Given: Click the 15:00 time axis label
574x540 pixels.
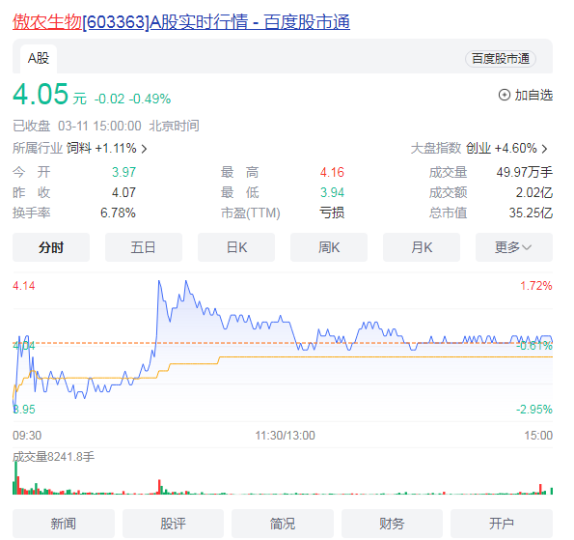Looking at the screenshot, I should coord(538,436).
